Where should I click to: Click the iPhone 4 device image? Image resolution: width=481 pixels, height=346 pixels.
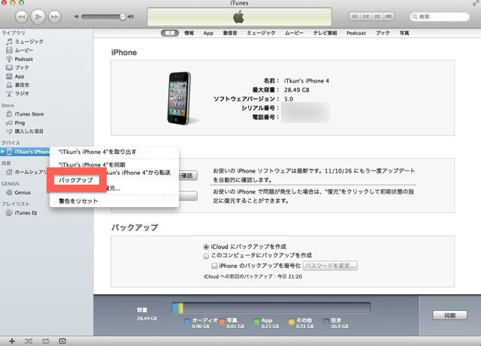pos(180,98)
